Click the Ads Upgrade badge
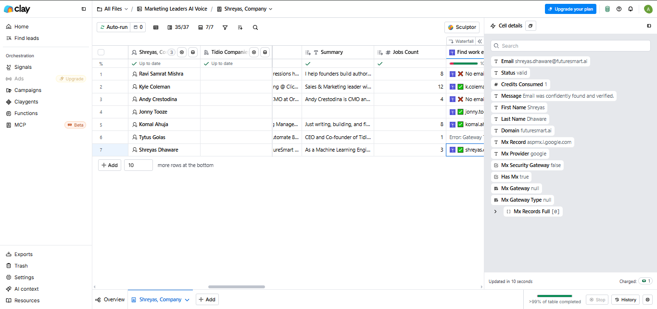 71,78
